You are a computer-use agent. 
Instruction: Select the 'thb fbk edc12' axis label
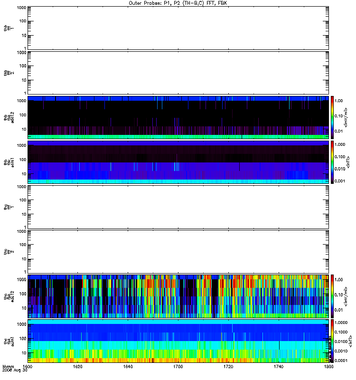click(9, 117)
